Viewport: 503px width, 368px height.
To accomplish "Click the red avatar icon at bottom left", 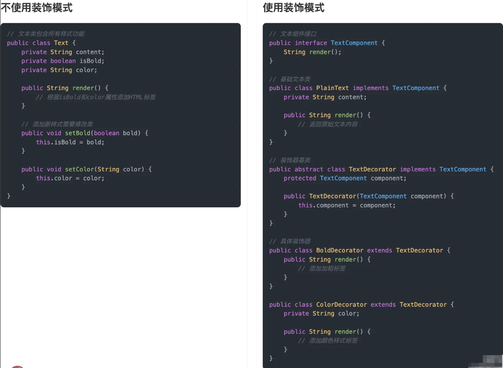I will 18,366.
